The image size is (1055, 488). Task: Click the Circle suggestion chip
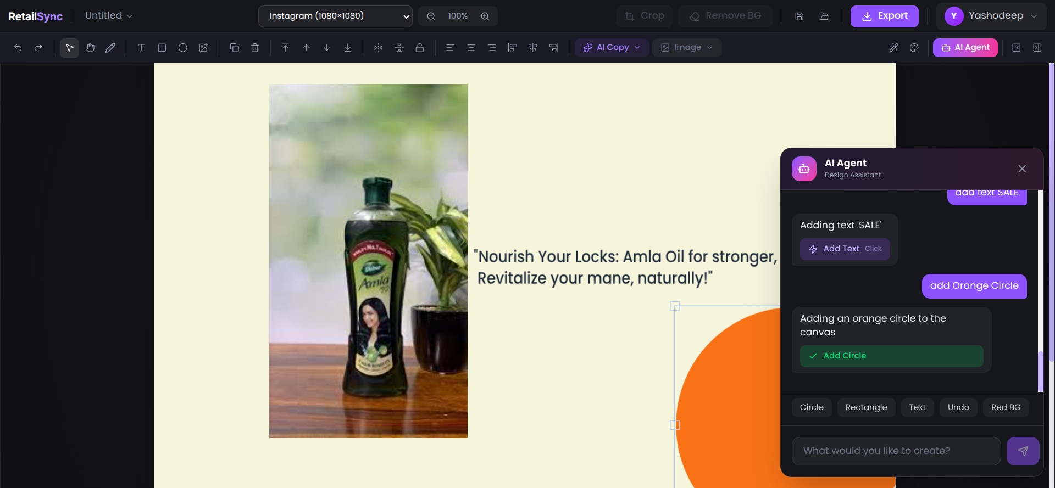(812, 407)
